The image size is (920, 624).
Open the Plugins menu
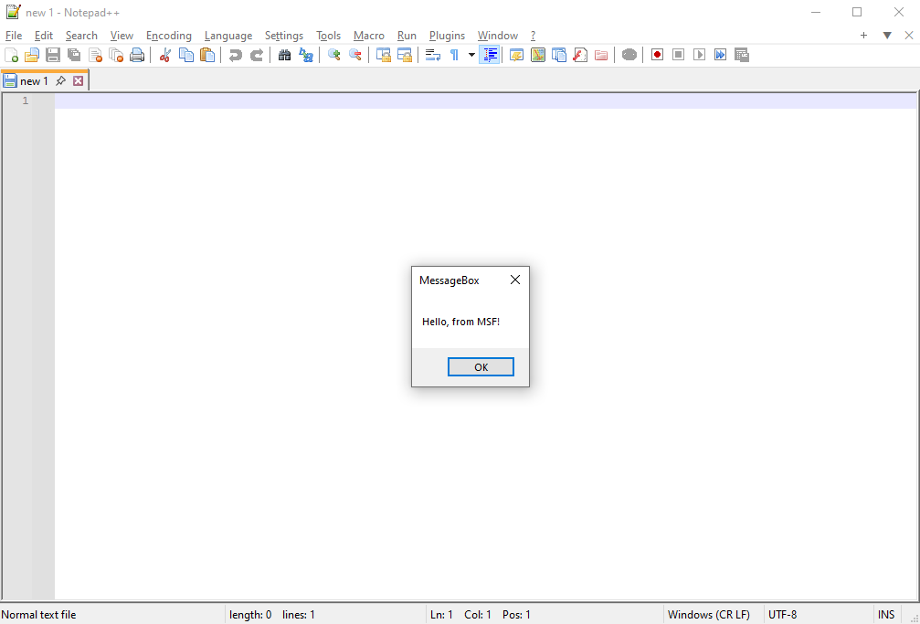(x=447, y=36)
